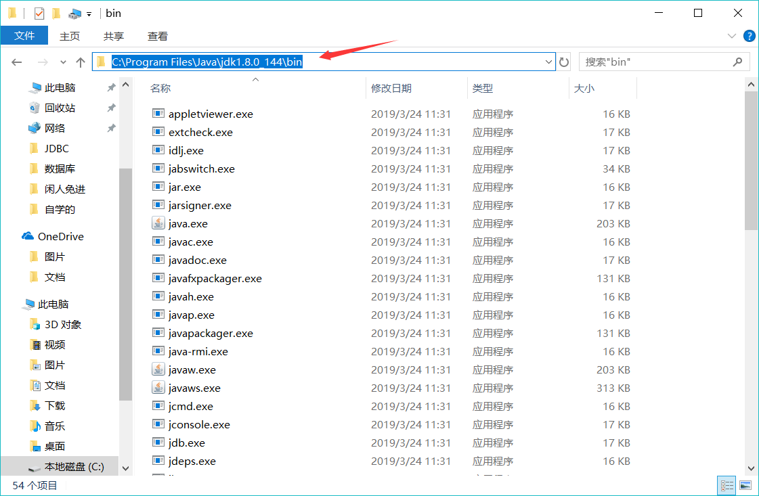759x496 pixels.
Task: Expand the ribbon with the chevron
Action: pos(732,36)
